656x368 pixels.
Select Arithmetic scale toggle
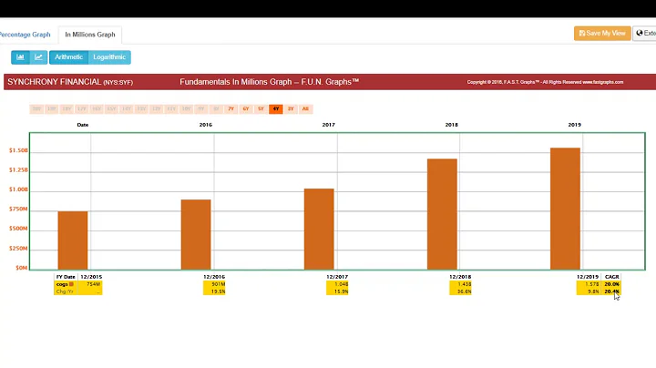[x=68, y=57]
